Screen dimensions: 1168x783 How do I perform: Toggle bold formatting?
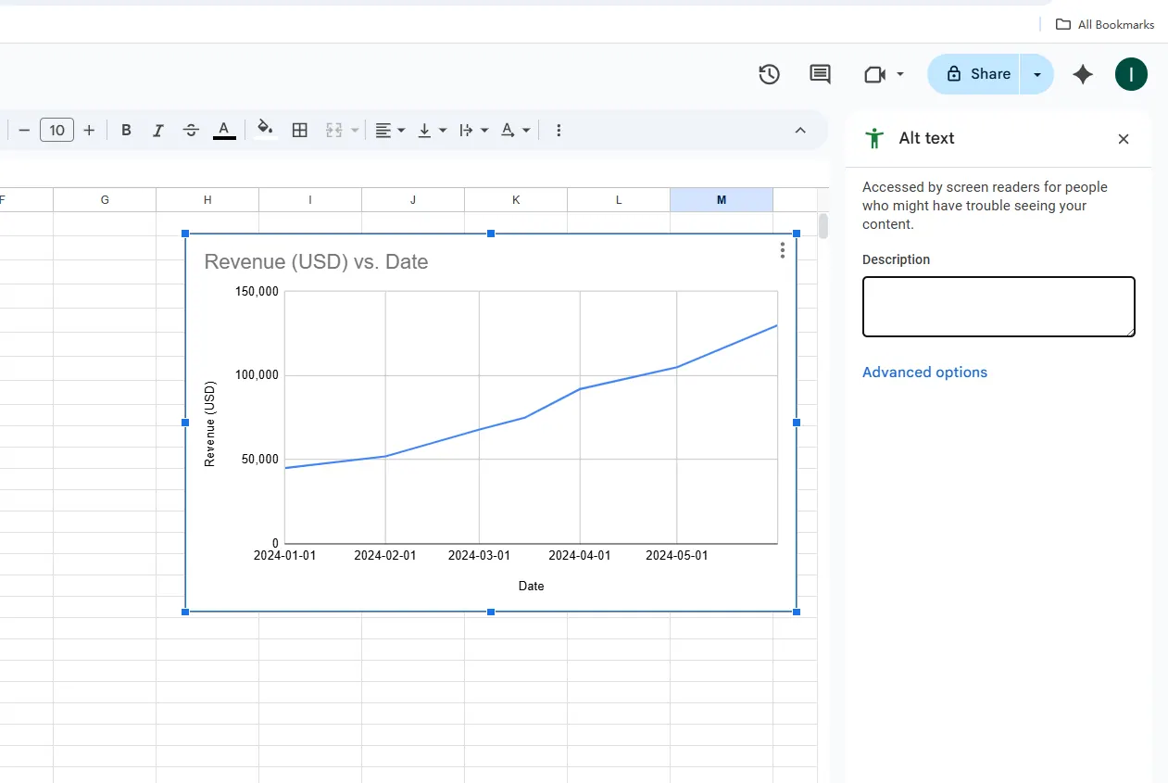[126, 131]
